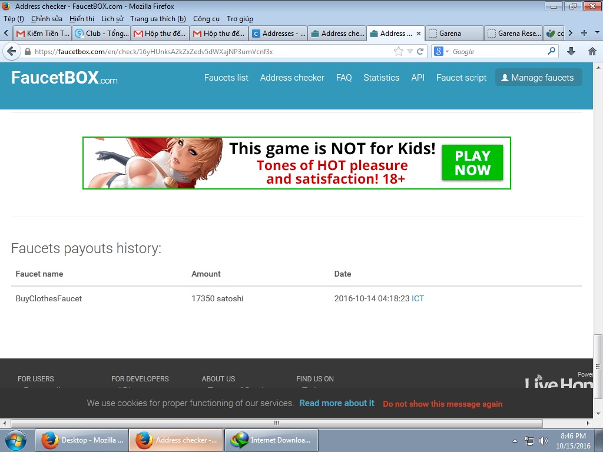Reload the page using the refresh icon
603x452 pixels.
tap(420, 52)
